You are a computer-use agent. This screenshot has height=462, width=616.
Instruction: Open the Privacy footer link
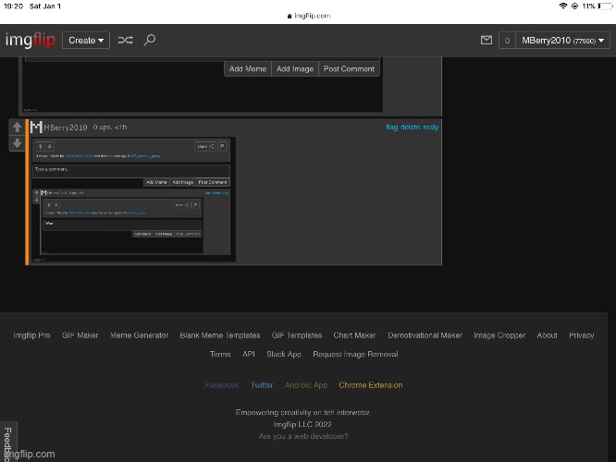point(582,335)
